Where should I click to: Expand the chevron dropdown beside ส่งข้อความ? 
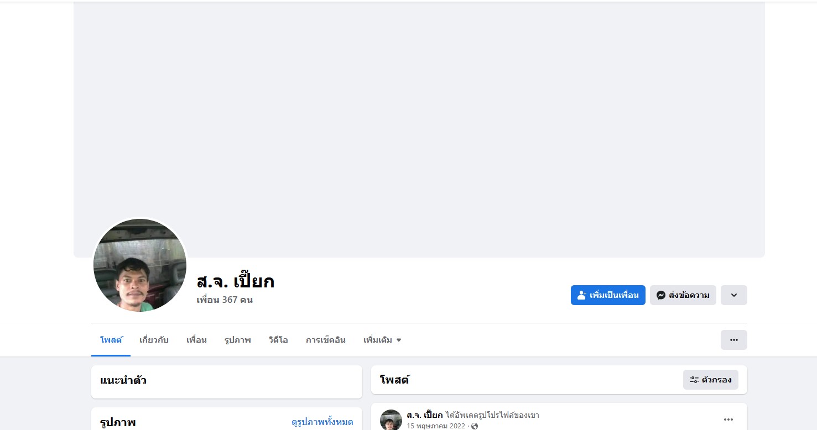coord(734,295)
